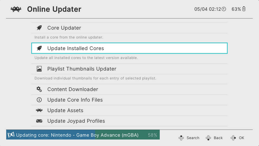Viewport: 259px width, 146px height.
Task: Click the rocket icon beside Core Updater
Action: click(x=39, y=28)
